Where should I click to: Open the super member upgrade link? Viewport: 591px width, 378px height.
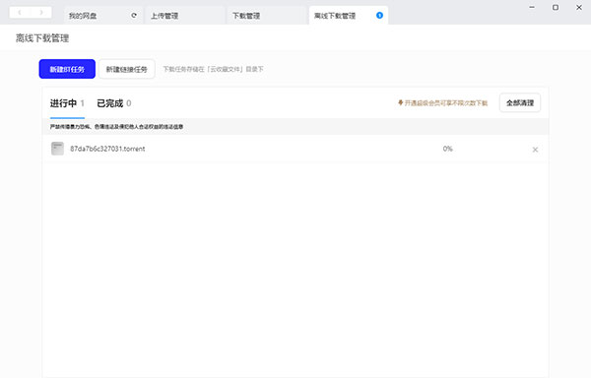pos(443,102)
